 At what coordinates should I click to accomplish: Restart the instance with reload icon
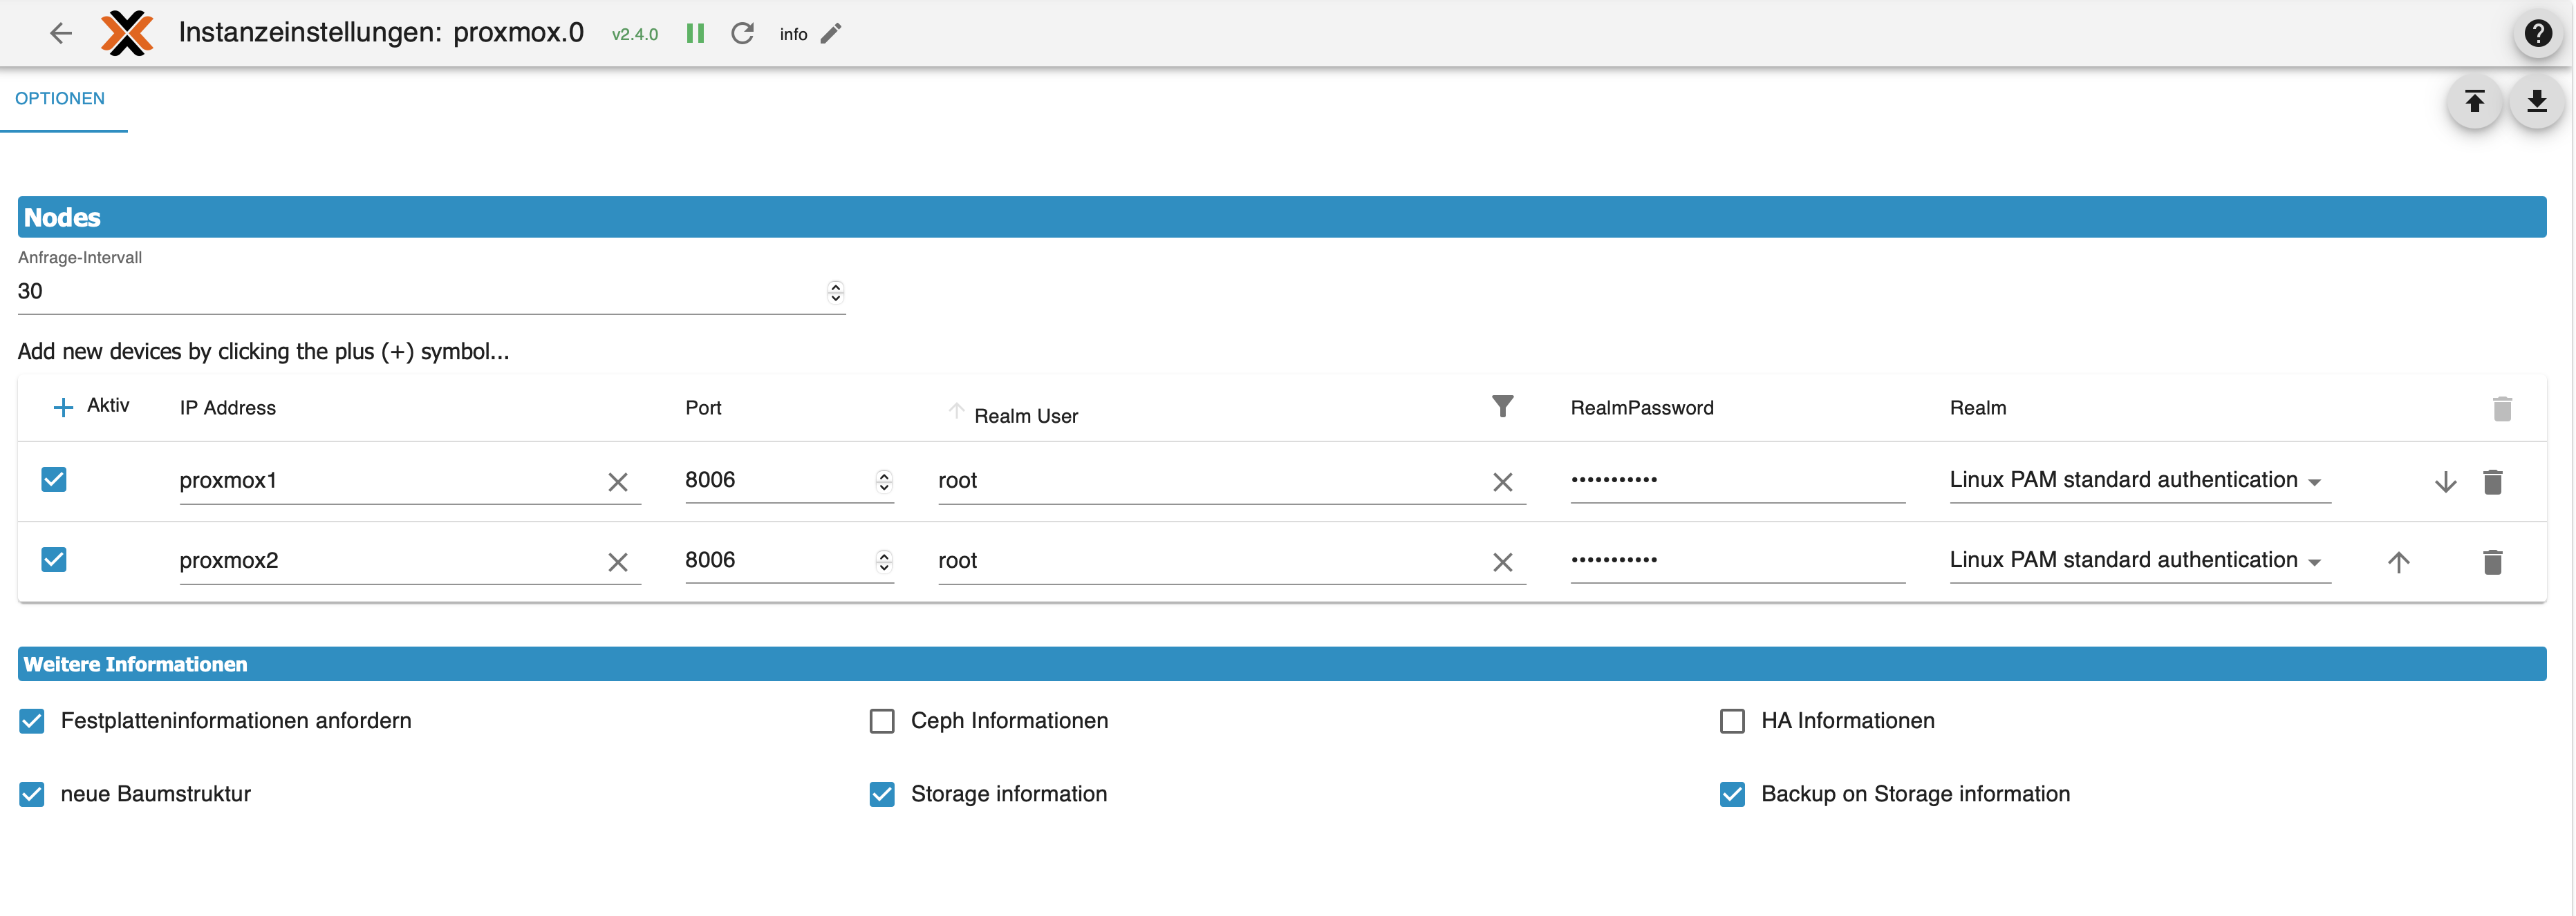coord(742,33)
